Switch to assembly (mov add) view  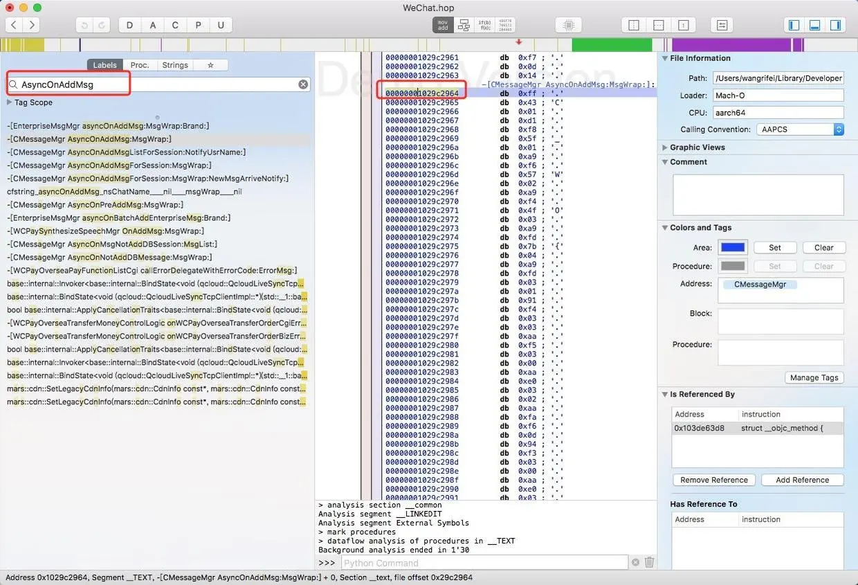tap(443, 25)
